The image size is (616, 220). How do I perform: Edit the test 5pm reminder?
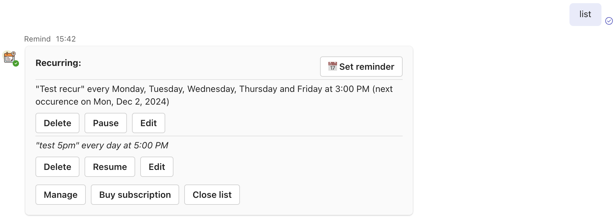point(157,166)
